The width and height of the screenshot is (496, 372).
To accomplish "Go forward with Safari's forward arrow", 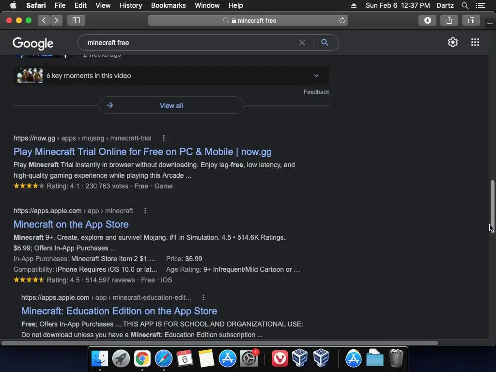I will click(x=56, y=20).
